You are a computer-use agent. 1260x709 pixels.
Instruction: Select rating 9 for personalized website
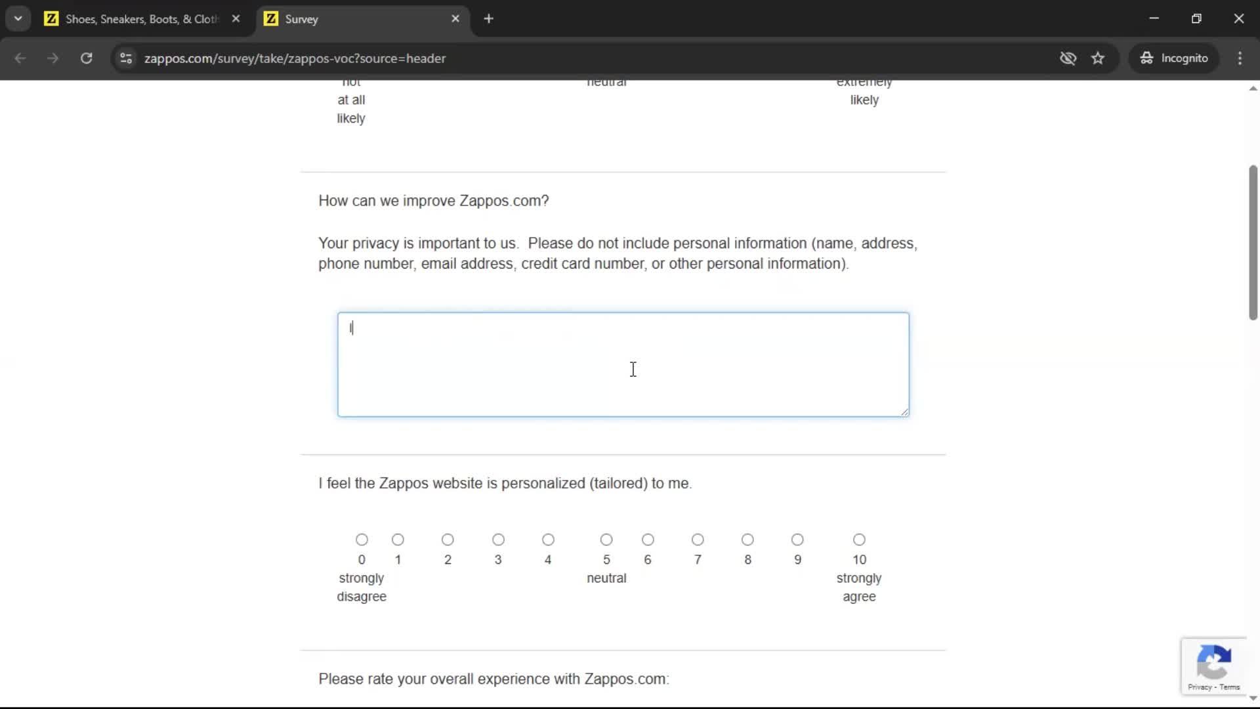click(x=797, y=540)
